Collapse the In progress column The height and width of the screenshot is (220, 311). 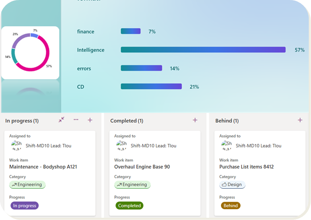coord(61,120)
